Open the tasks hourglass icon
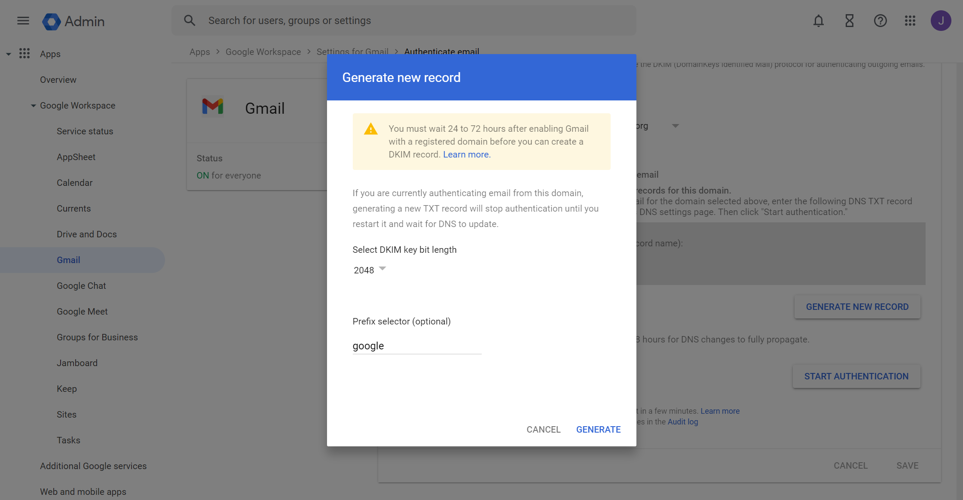This screenshot has height=500, width=963. (x=850, y=21)
